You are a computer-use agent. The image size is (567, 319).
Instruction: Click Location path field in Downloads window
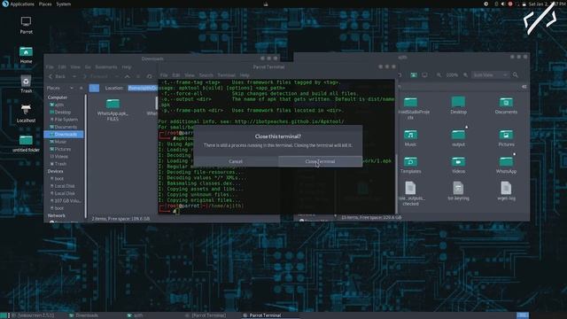[143, 88]
